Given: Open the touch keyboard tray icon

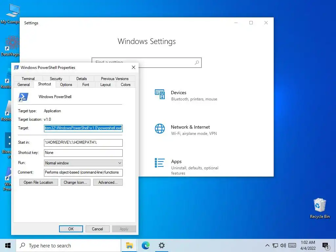Looking at the screenshot, I should coord(292,245).
